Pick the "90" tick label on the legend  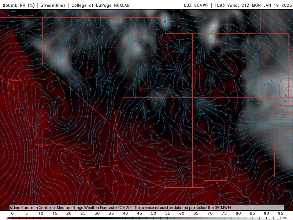267,213
